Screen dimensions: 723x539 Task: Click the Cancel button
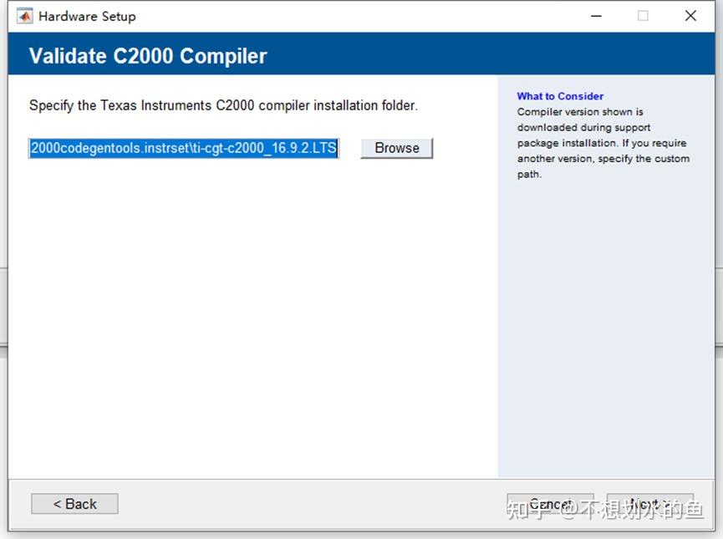click(551, 503)
